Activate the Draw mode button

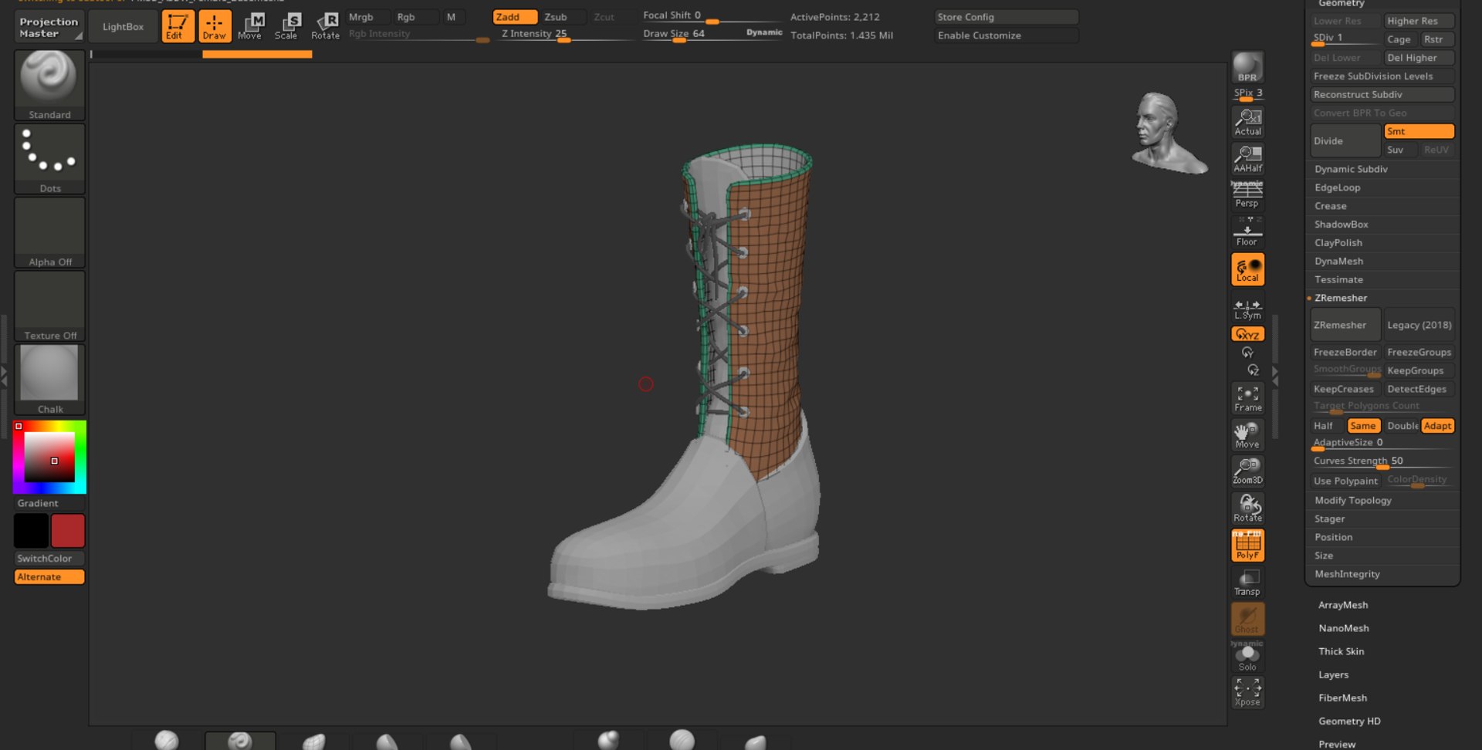[215, 26]
